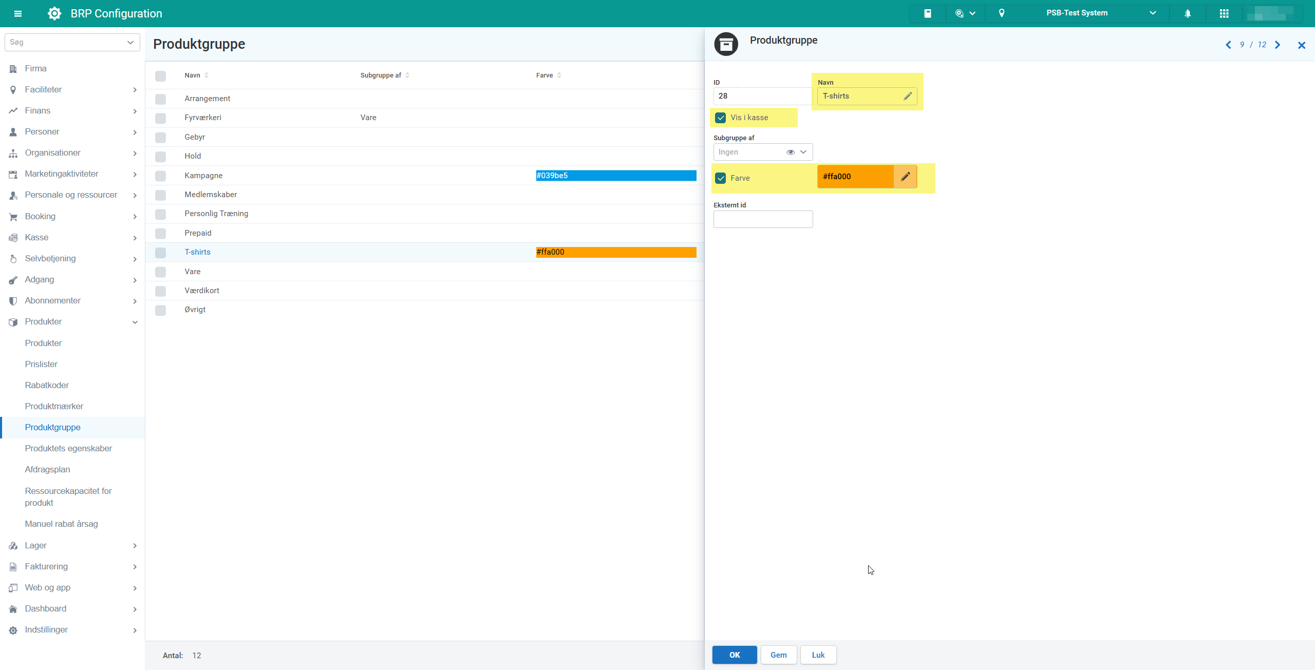Click the Indstillinger cog icon

tap(13, 630)
